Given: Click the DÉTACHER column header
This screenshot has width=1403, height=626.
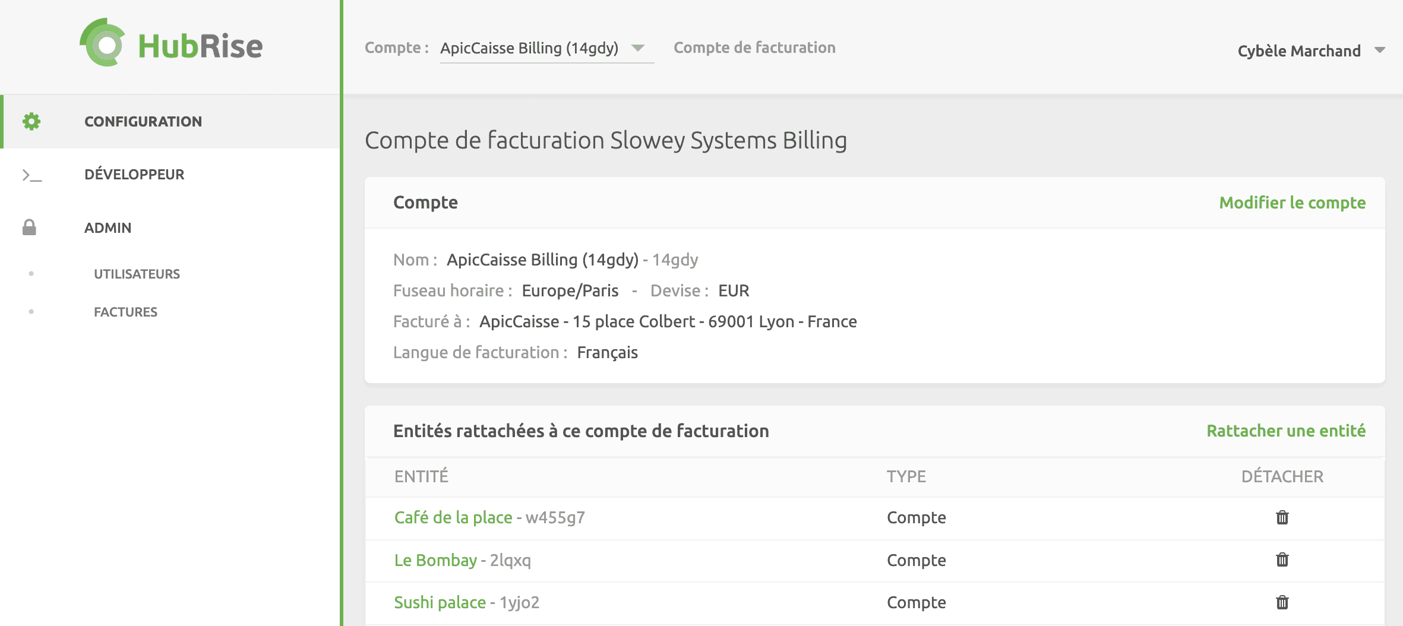Looking at the screenshot, I should 1282,476.
